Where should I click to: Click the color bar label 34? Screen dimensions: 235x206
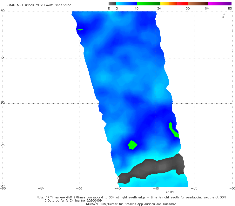point(159,8)
